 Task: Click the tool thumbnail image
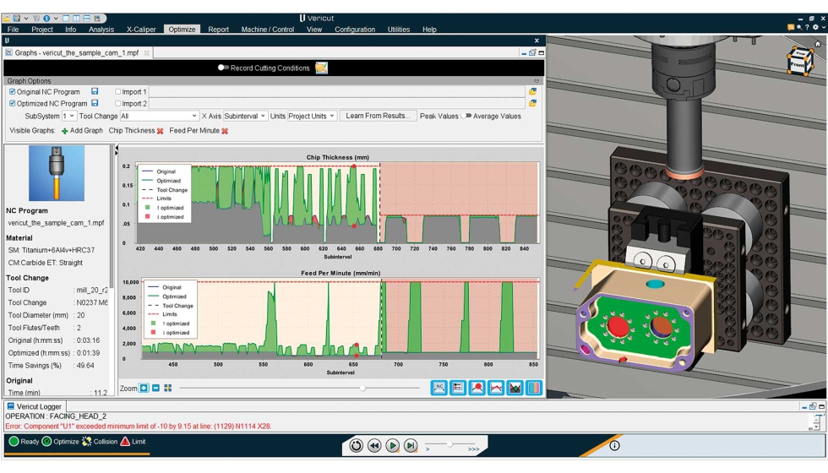pos(57,173)
